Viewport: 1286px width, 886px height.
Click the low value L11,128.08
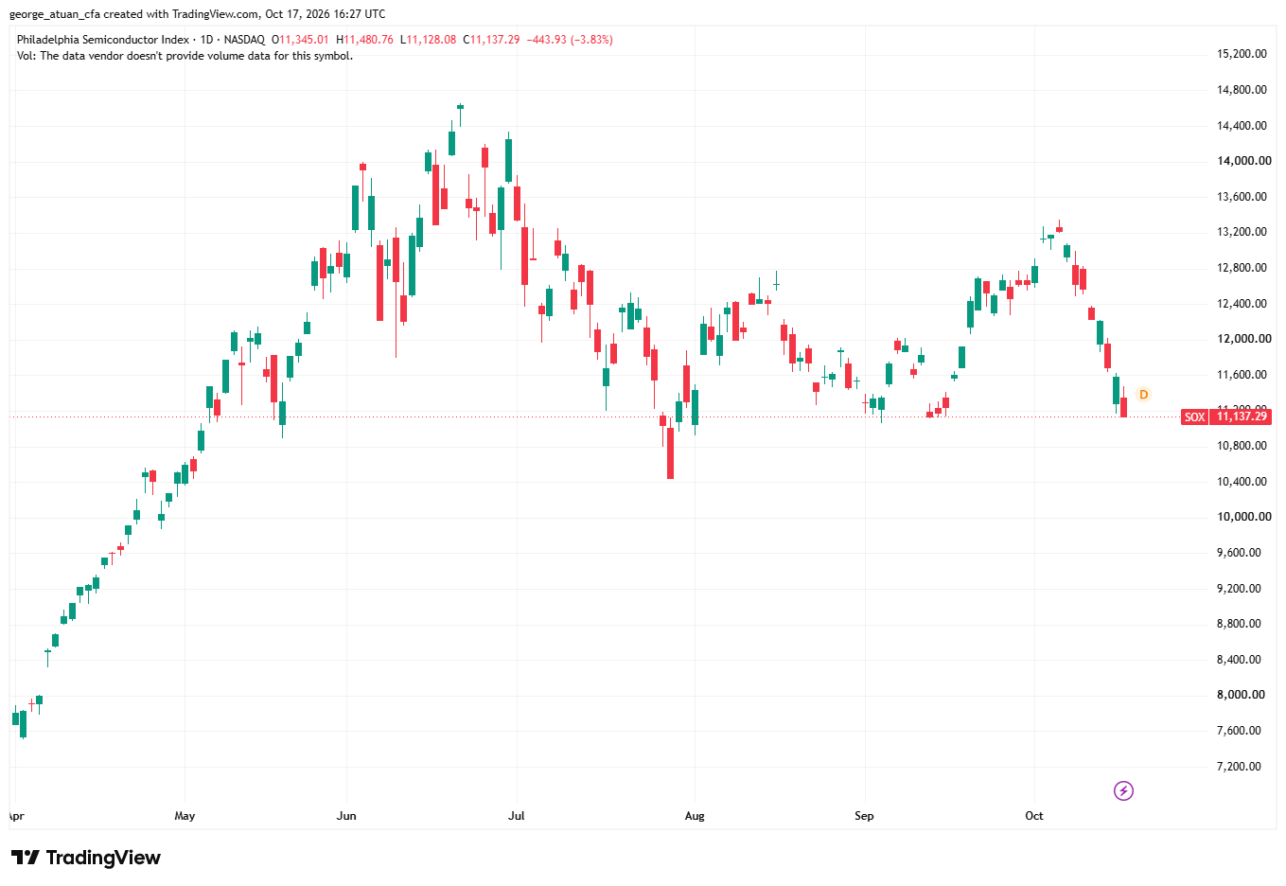click(428, 40)
